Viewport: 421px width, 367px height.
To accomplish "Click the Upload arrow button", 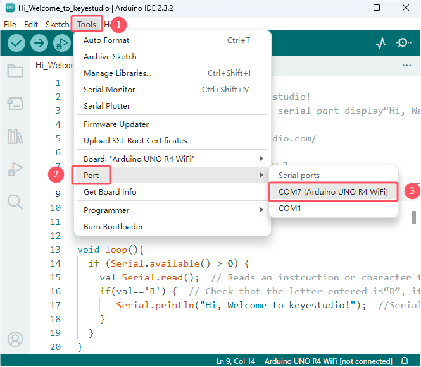I will click(x=39, y=43).
